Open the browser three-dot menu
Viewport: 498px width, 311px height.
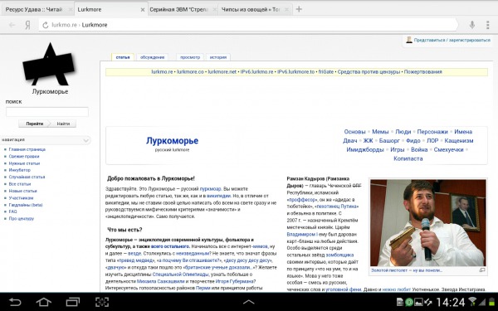pyautogui.click(x=487, y=25)
